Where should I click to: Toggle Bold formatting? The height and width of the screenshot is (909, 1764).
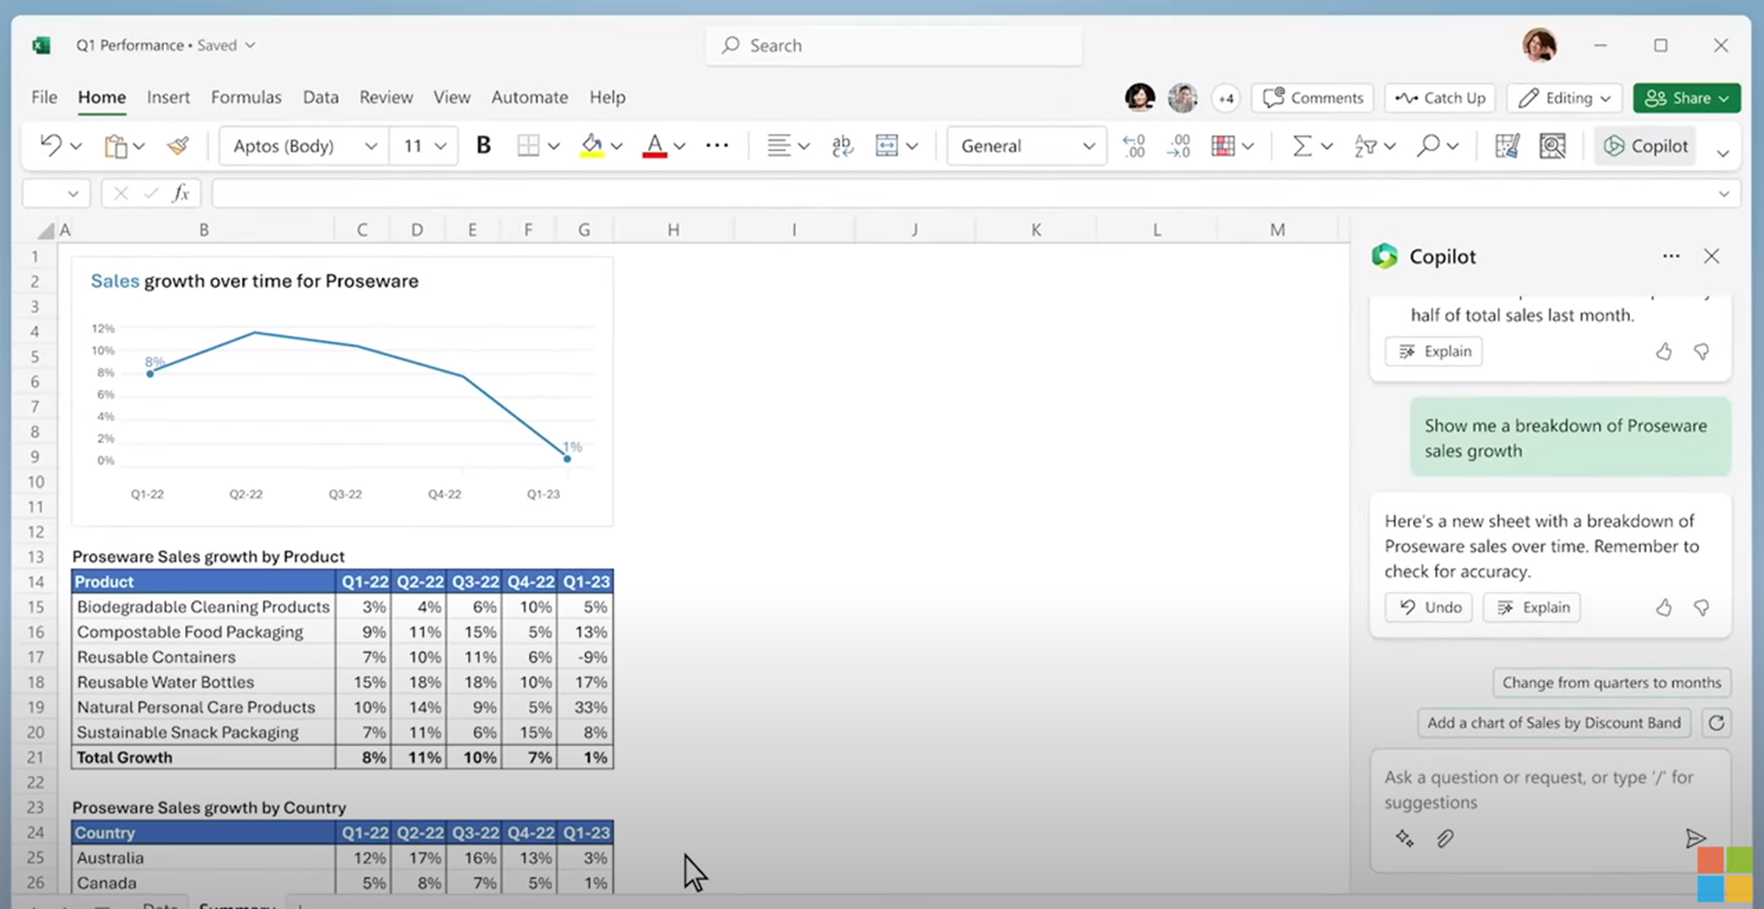click(x=483, y=145)
